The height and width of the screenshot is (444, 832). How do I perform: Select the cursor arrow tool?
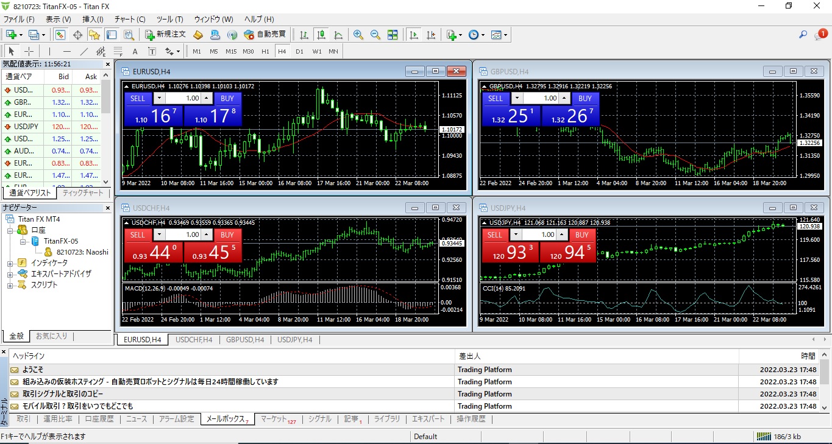[x=12, y=51]
